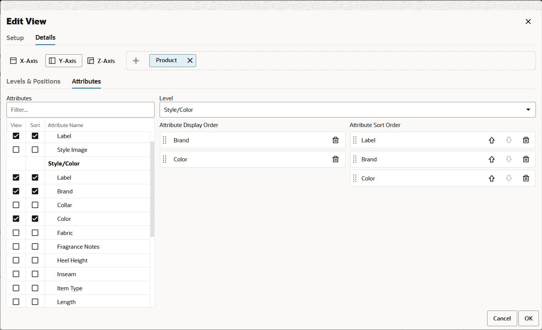Click the attribute list scrollbar
The height and width of the screenshot is (330, 542).
152,189
